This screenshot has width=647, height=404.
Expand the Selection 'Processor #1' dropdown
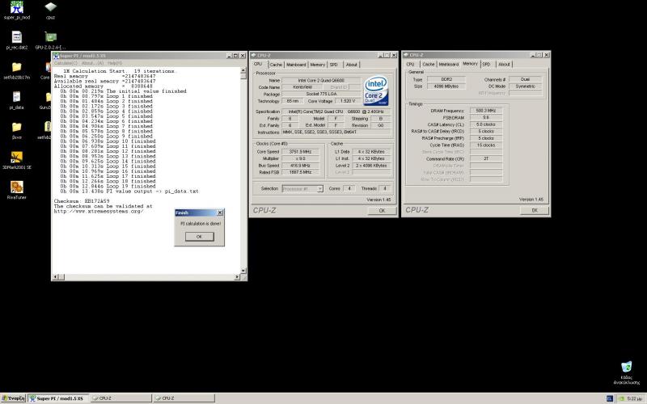tap(319, 189)
